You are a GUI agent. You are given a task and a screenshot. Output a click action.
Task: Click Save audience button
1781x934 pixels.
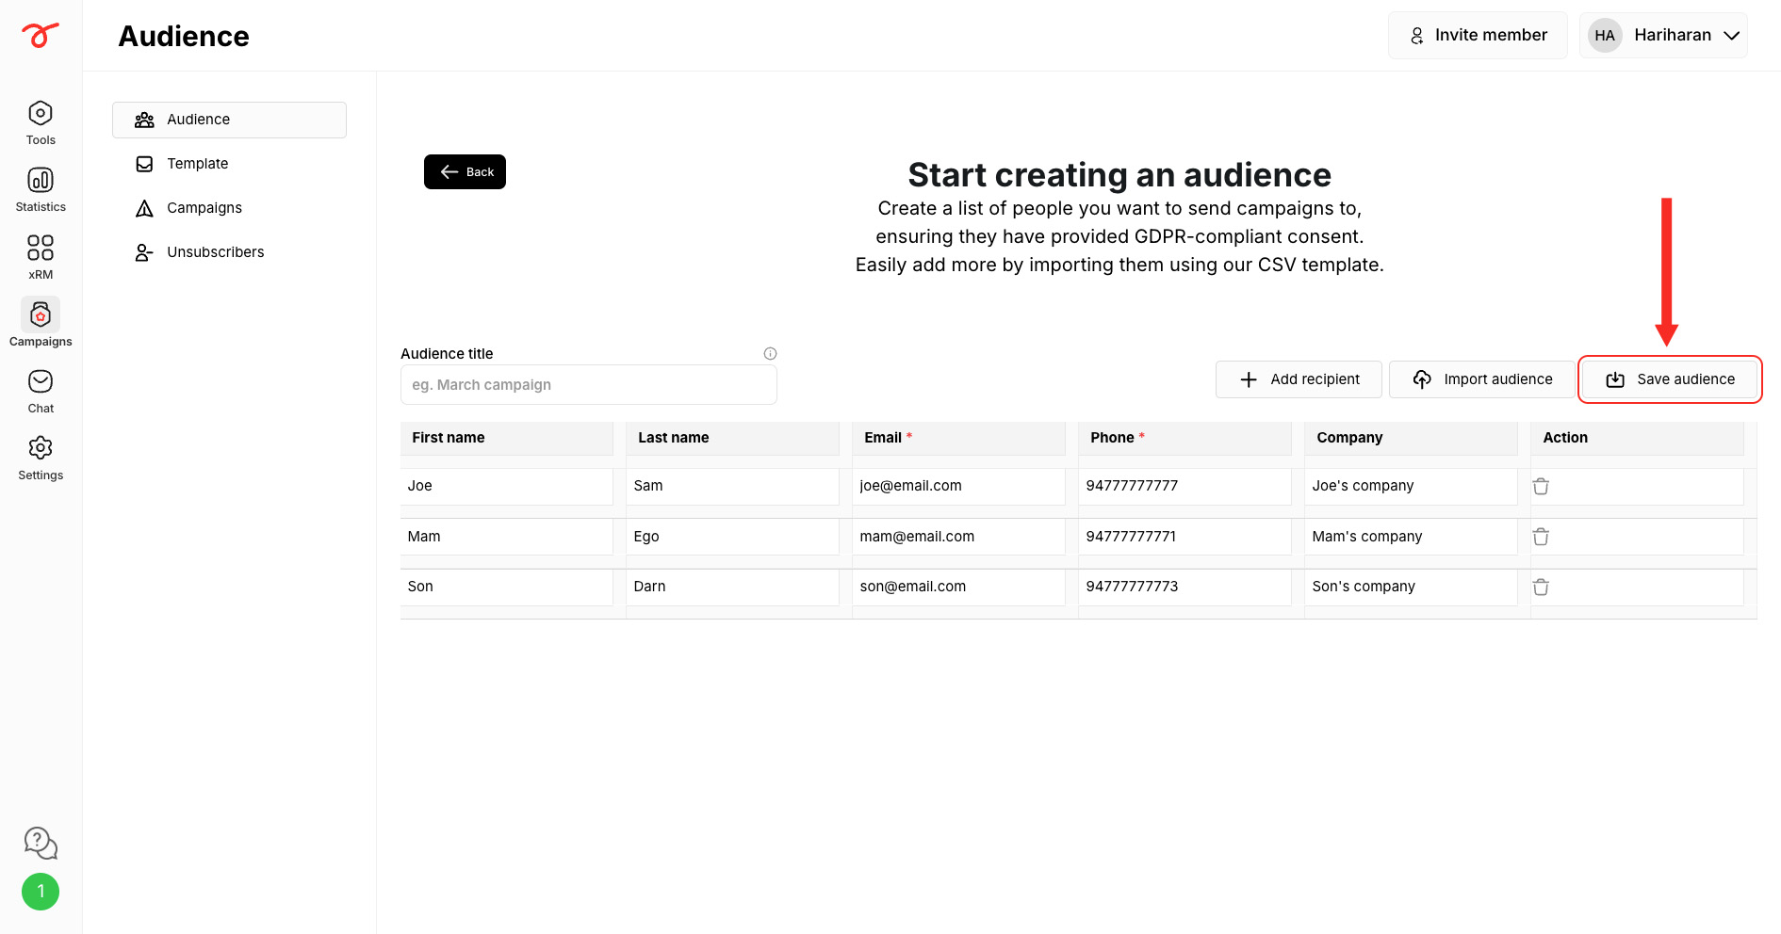tap(1670, 379)
